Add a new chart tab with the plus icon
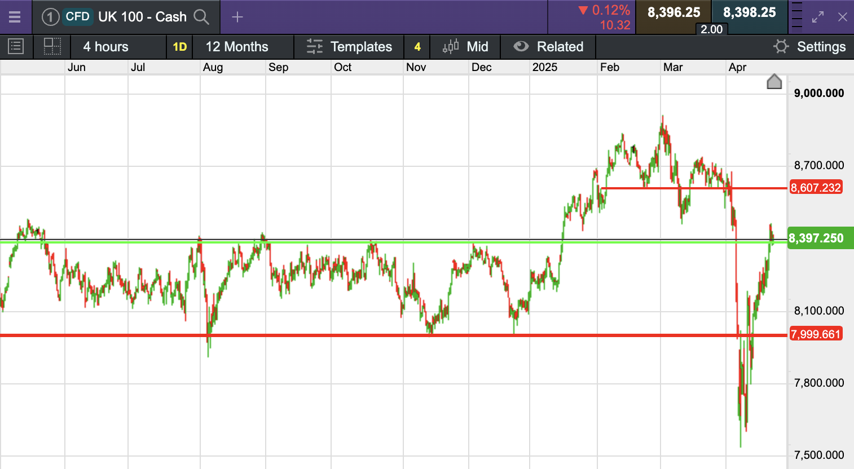The height and width of the screenshot is (469, 854). 237,17
